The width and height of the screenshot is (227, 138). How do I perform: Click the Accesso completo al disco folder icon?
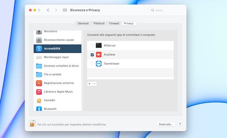coord(39,66)
